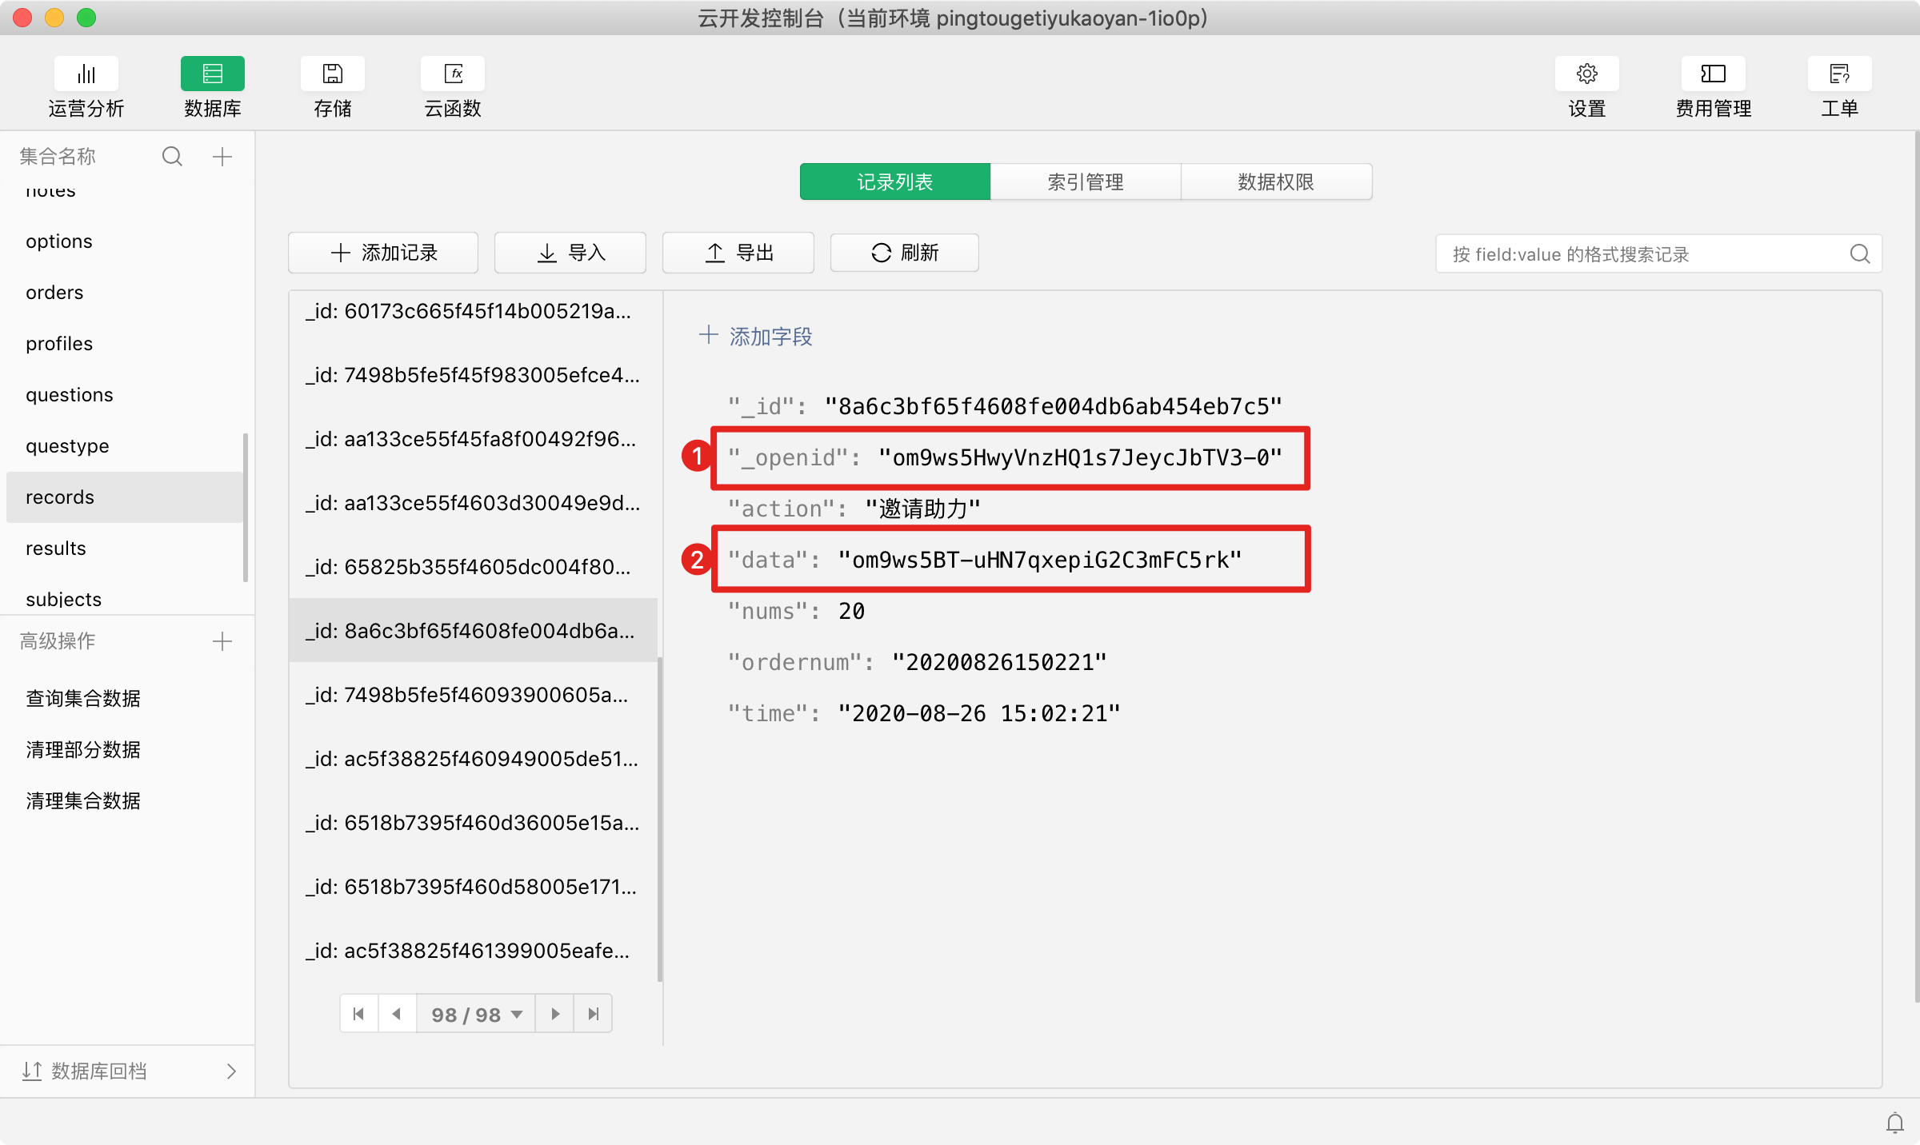The height and width of the screenshot is (1145, 1920).
Task: Click the collection name search magnifier
Action: coord(172,157)
